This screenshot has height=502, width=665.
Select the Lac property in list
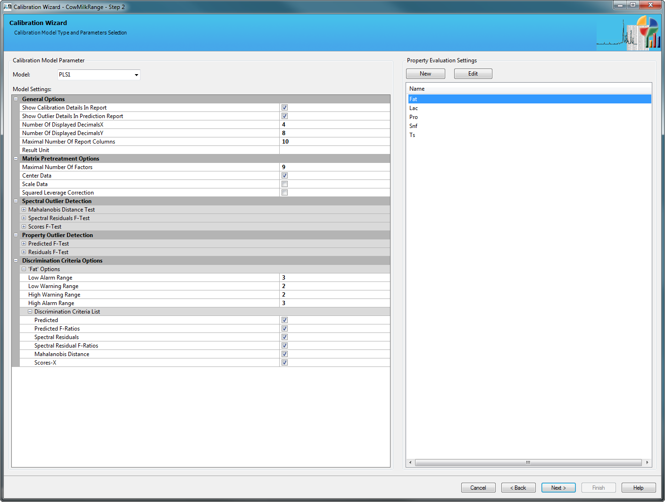click(x=414, y=108)
